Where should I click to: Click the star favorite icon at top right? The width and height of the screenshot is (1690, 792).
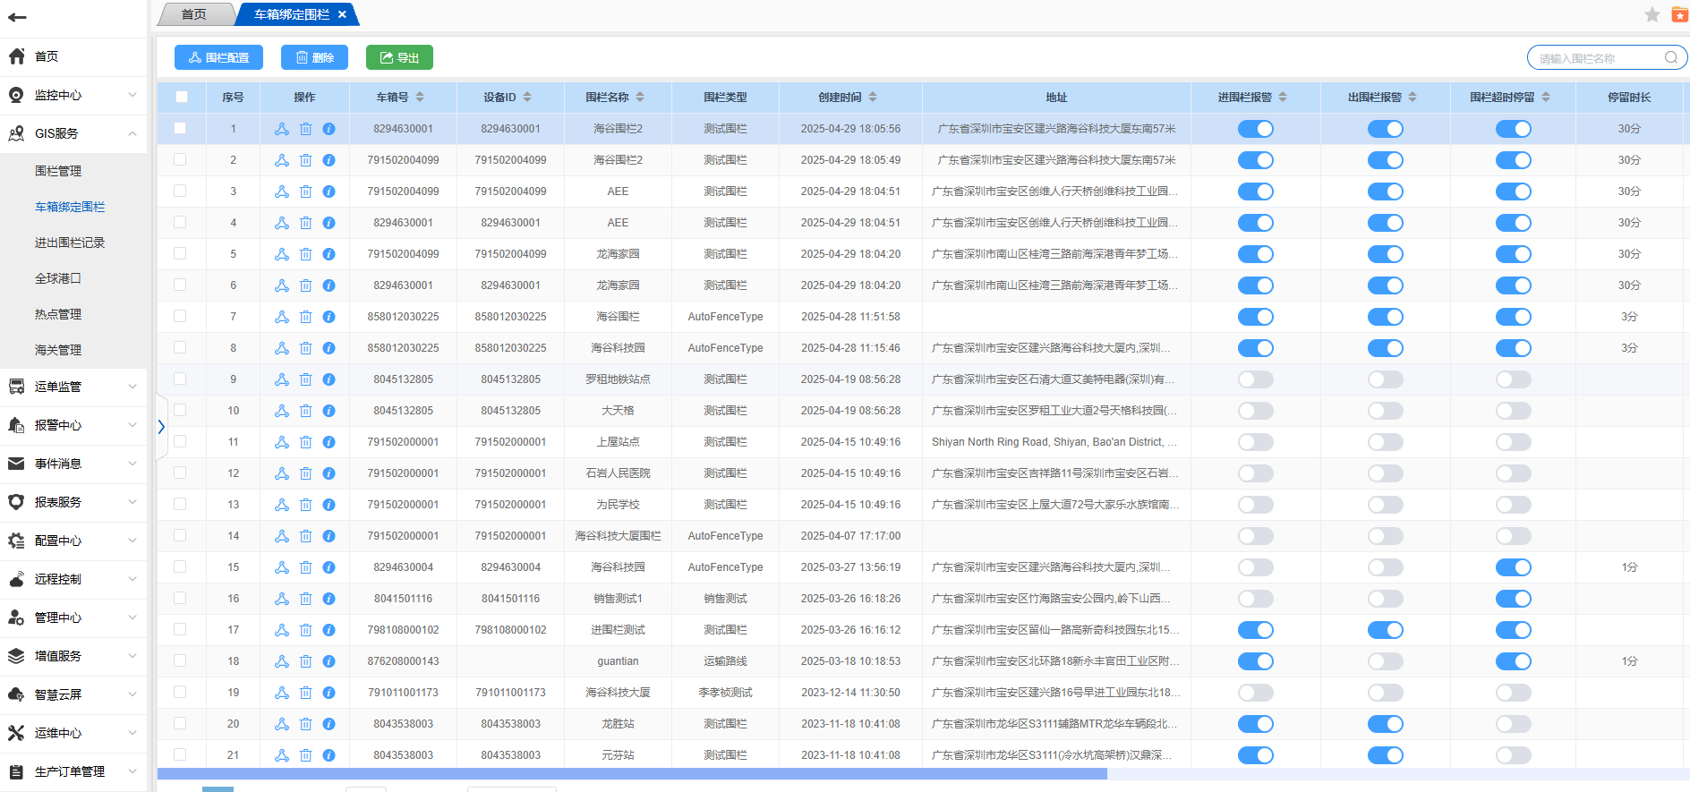point(1652,14)
